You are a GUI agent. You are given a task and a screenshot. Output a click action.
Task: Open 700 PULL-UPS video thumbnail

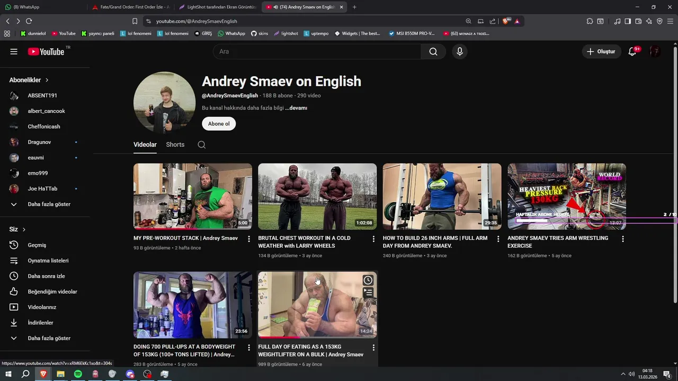(x=193, y=305)
